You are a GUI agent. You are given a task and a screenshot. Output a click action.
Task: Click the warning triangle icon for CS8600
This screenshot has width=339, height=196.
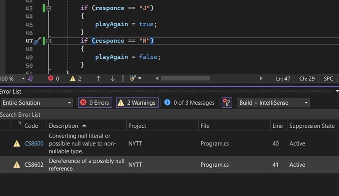tap(17, 144)
